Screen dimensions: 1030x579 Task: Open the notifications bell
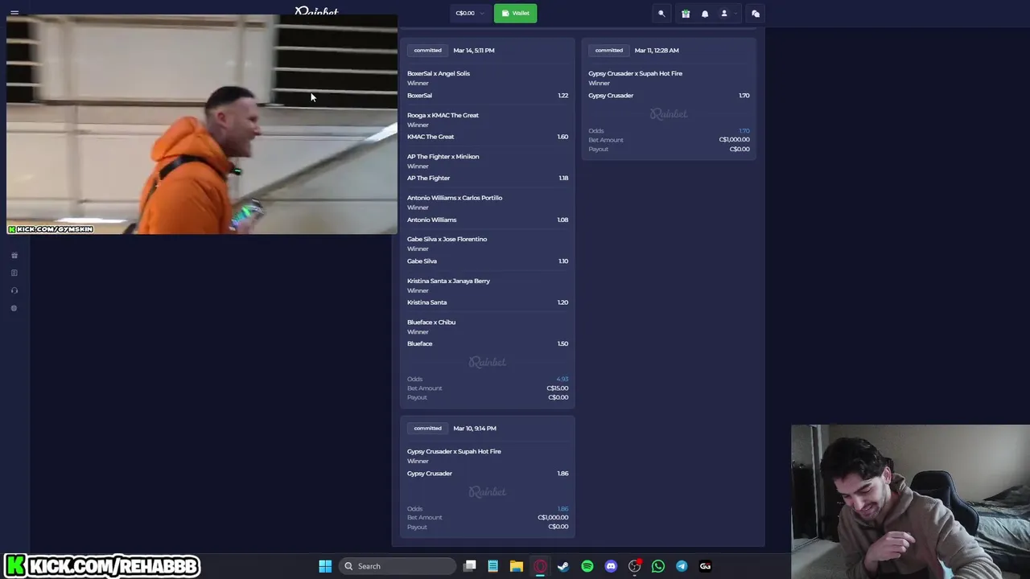(705, 14)
